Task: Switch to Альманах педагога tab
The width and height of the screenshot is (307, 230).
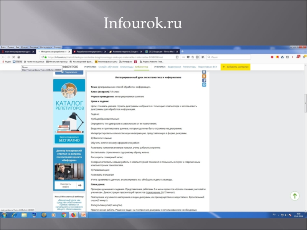Action: [x=125, y=52]
